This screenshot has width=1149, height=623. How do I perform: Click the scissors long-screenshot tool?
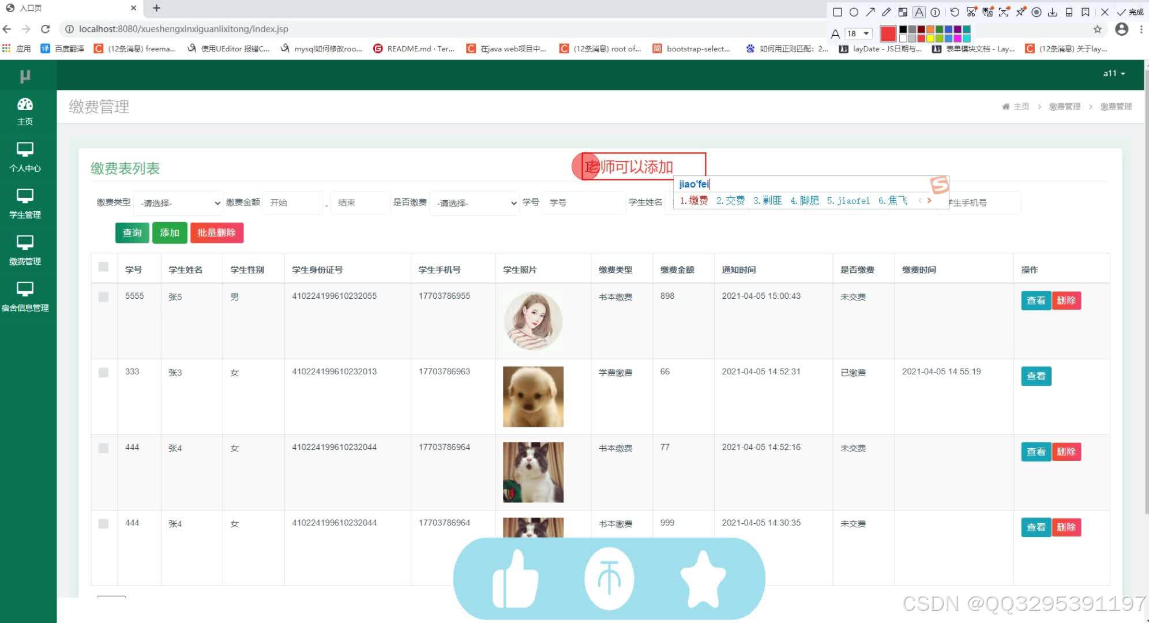pyautogui.click(x=971, y=12)
